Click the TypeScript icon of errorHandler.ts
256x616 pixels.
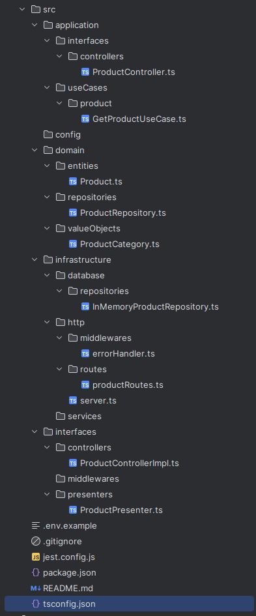pos(85,353)
